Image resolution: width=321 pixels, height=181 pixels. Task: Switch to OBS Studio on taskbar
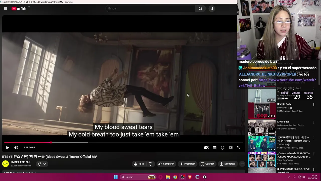(x=183, y=177)
